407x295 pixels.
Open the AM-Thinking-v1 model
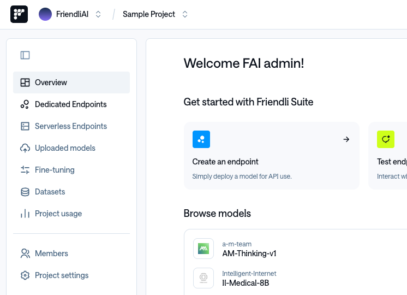[x=249, y=253]
